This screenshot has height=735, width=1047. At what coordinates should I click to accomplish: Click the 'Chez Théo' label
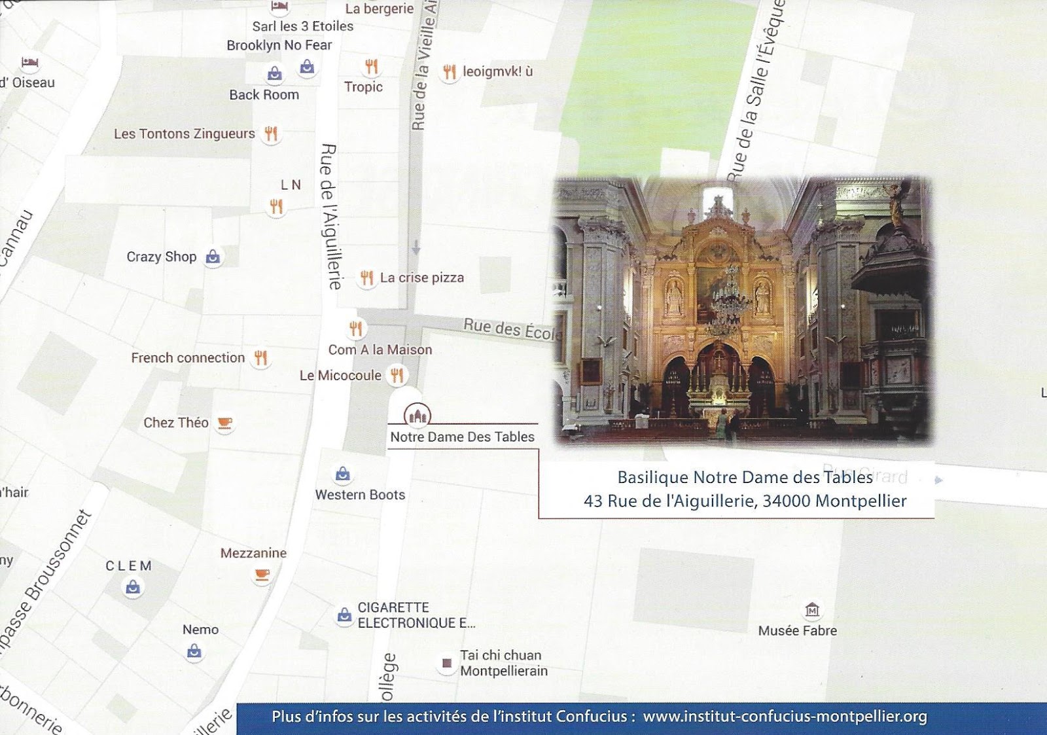point(176,423)
